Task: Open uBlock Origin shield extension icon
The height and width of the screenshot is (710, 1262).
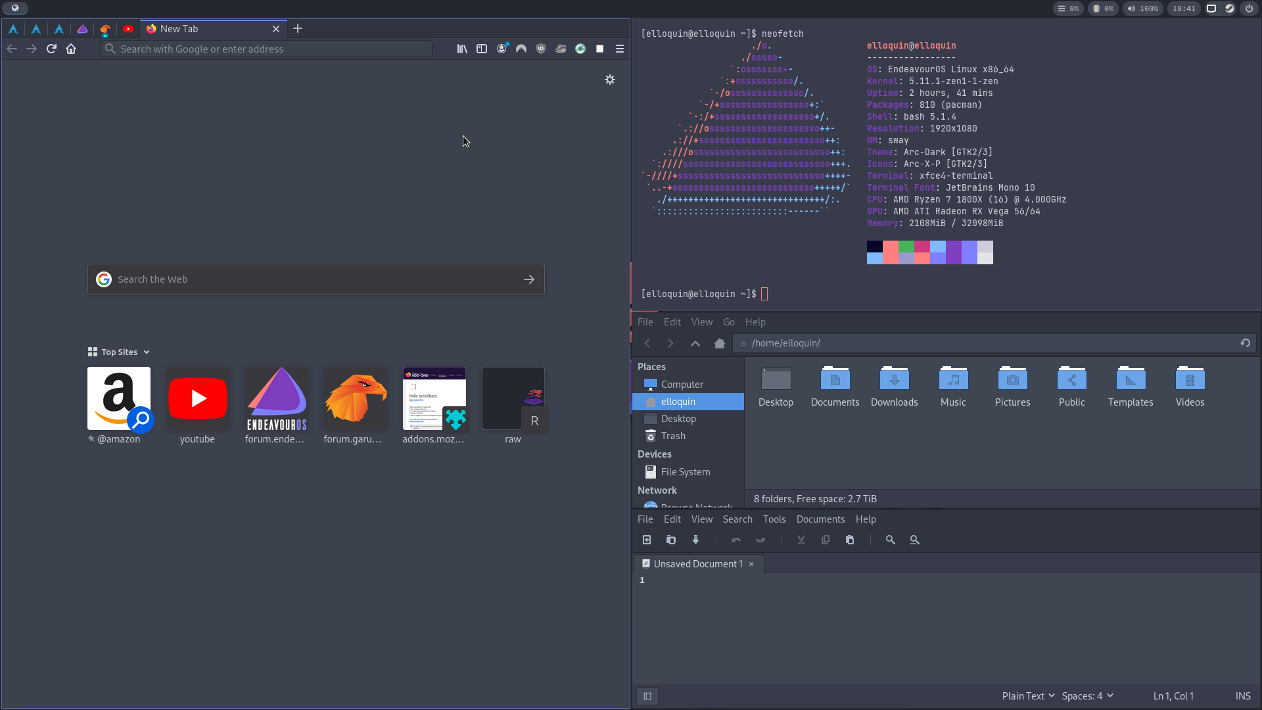Action: coord(541,49)
